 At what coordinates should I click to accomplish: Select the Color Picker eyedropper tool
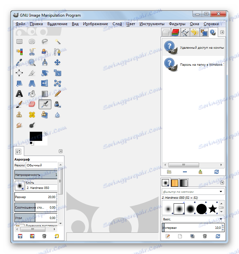pyautogui.click(x=19, y=62)
